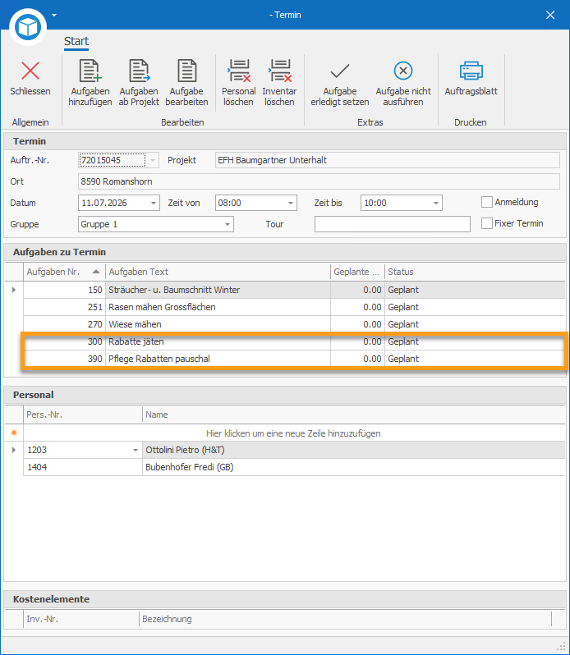Click the date text 11.07.2026
Screen dimensions: 570x655
point(104,203)
